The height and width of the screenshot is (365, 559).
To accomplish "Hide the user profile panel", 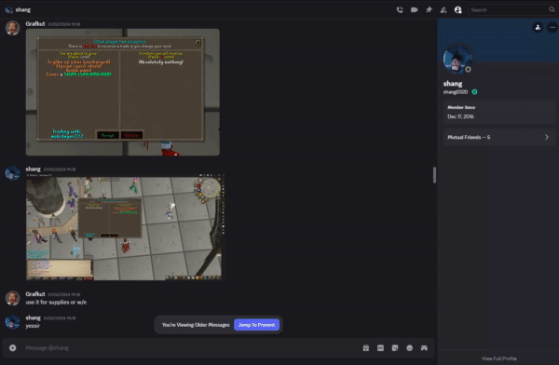I will 458,10.
